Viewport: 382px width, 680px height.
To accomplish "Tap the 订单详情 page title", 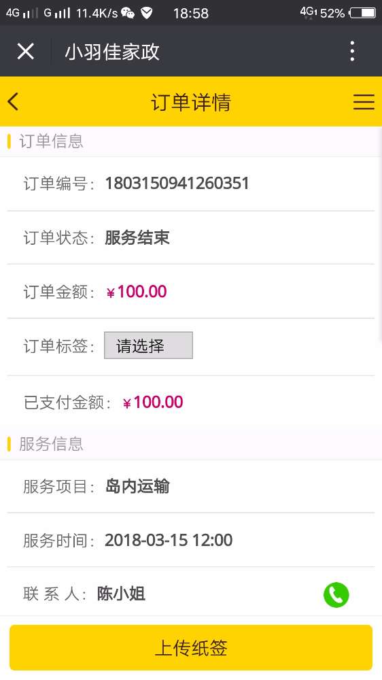I will [191, 103].
